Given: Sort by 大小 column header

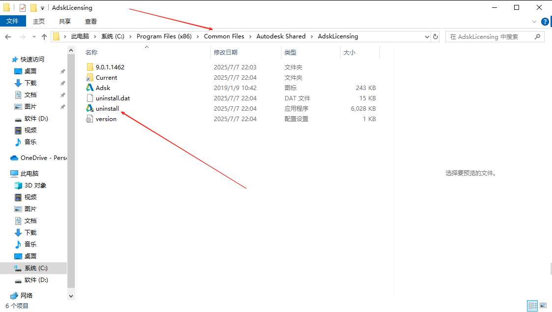Looking at the screenshot, I should click(x=349, y=53).
